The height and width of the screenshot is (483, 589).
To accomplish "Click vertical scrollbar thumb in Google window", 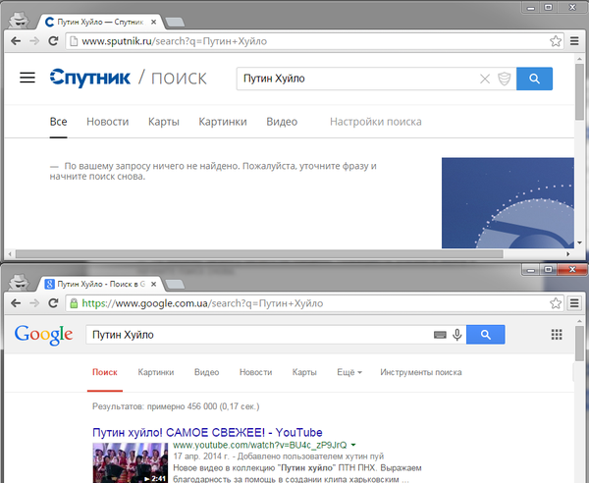I will click(579, 344).
